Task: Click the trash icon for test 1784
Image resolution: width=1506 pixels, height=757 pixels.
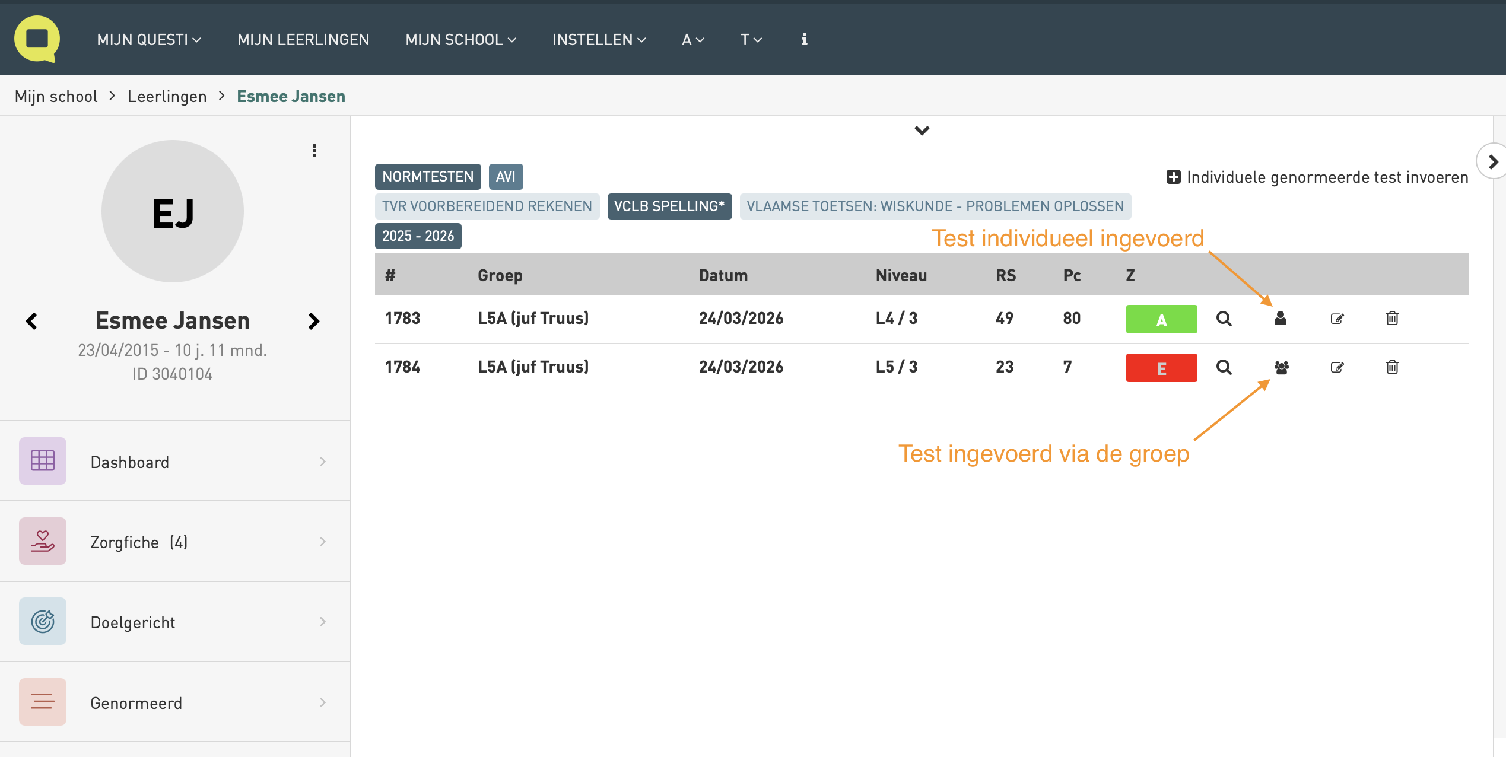Action: 1392,367
